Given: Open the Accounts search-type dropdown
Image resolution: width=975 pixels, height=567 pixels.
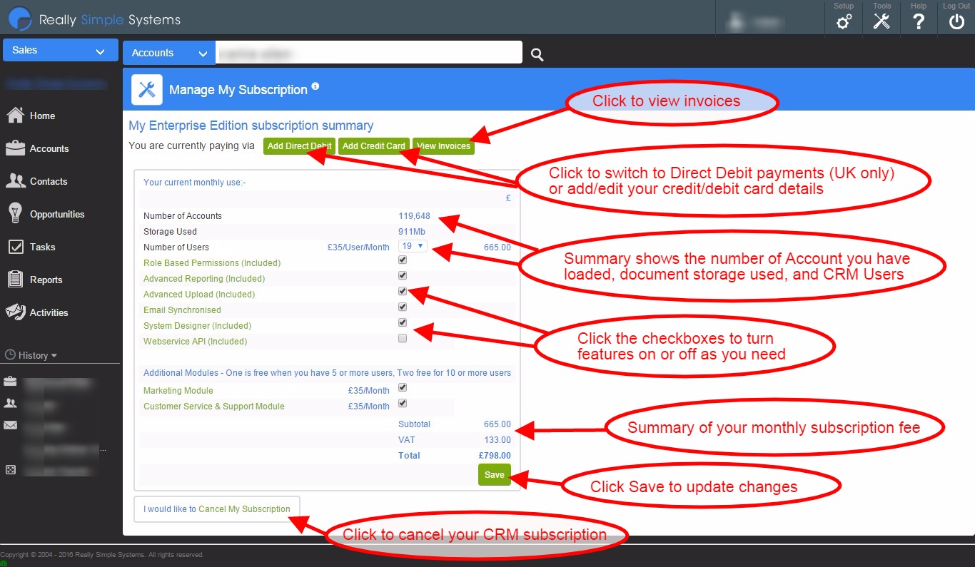Looking at the screenshot, I should coord(168,53).
